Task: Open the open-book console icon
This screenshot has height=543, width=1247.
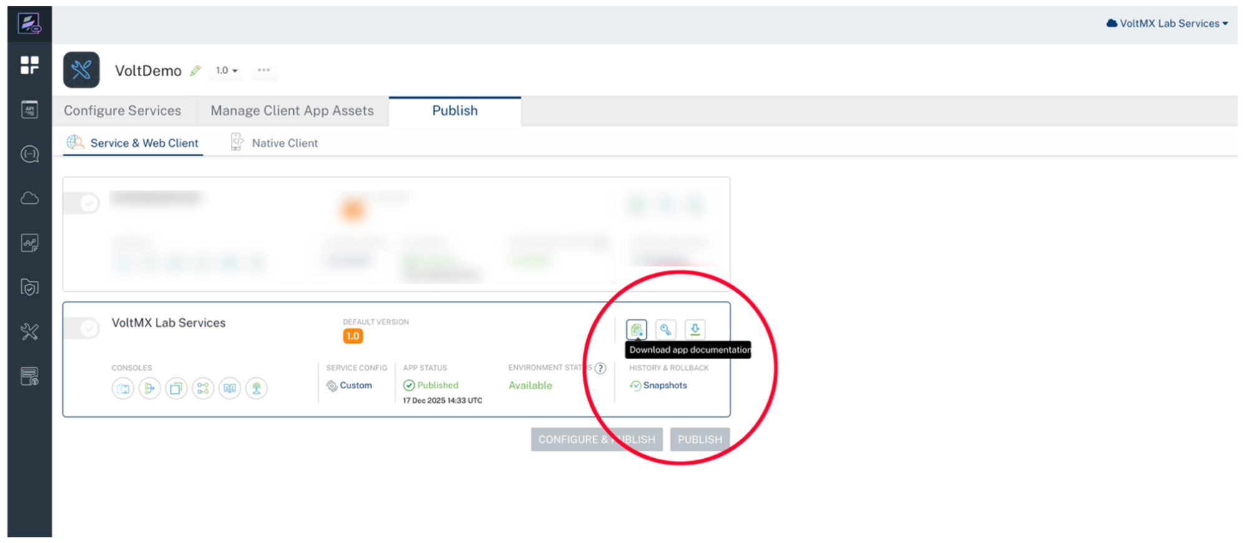Action: pyautogui.click(x=230, y=388)
